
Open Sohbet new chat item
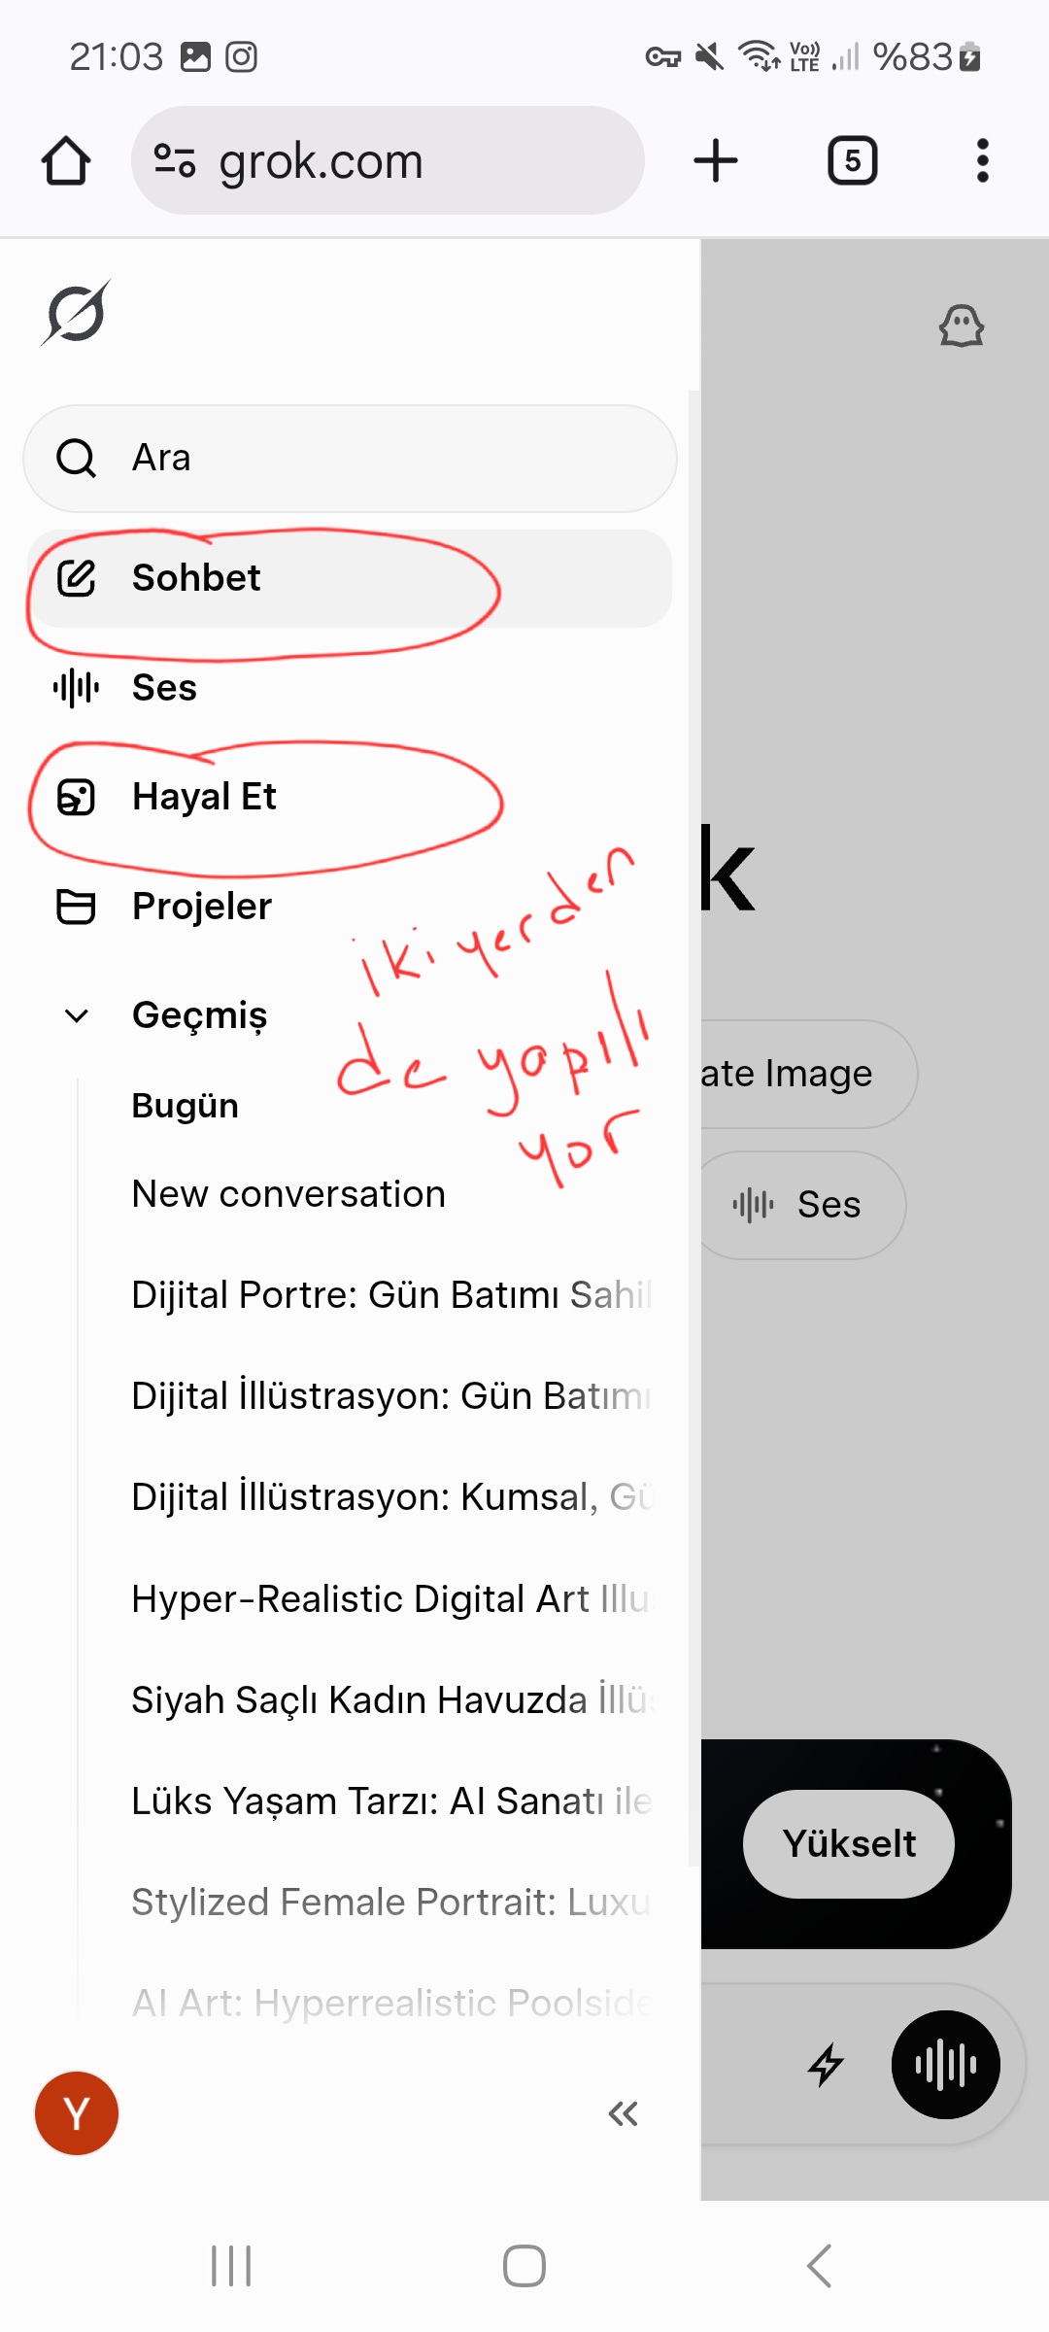click(350, 578)
